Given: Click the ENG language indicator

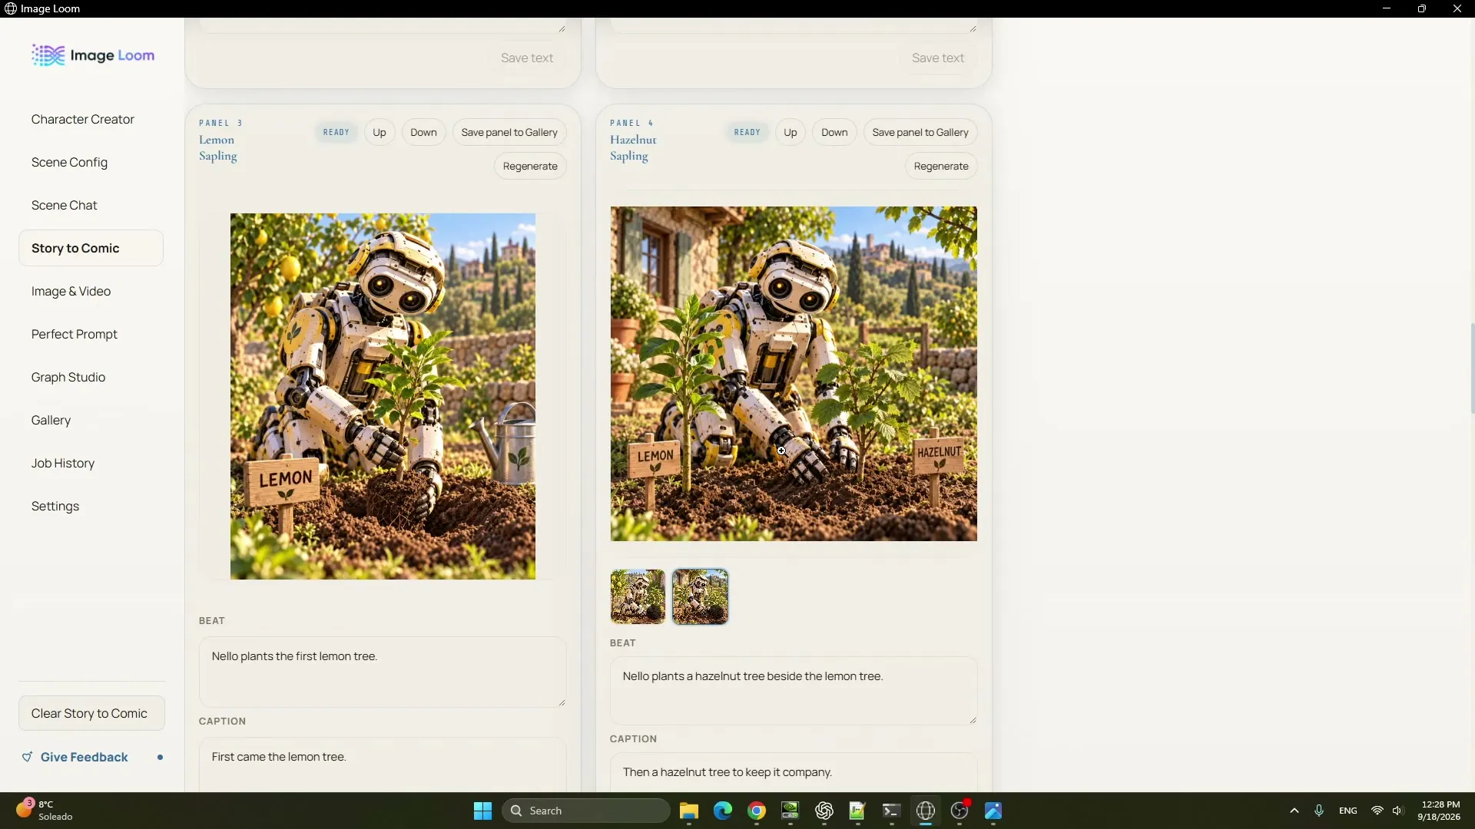Looking at the screenshot, I should [x=1348, y=811].
